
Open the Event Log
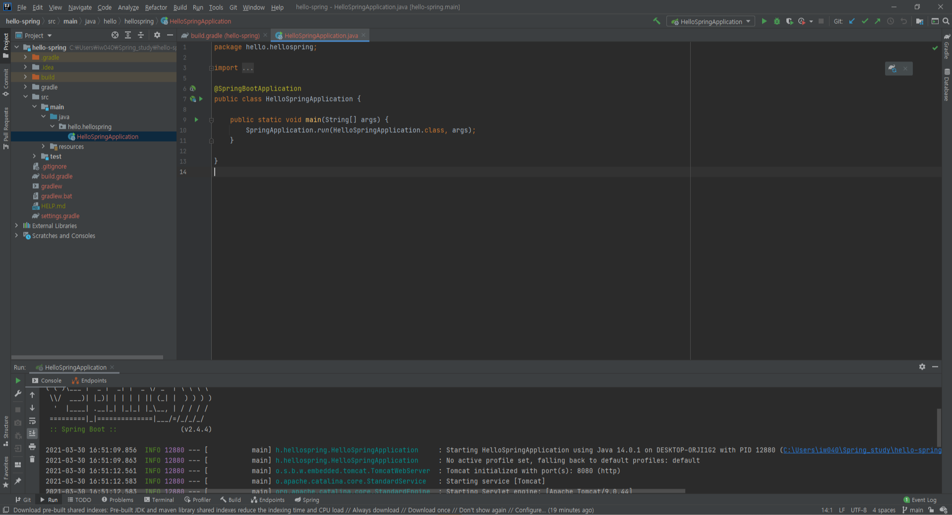920,500
